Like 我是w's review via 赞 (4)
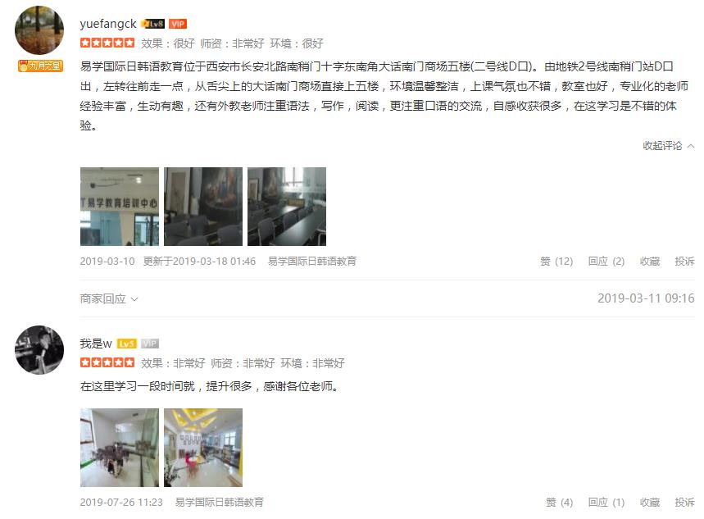The image size is (704, 519). 560,503
